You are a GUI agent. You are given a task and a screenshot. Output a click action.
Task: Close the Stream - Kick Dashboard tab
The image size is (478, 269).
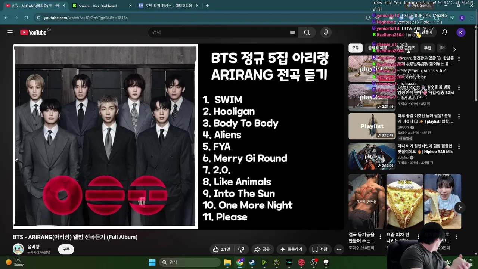click(130, 6)
